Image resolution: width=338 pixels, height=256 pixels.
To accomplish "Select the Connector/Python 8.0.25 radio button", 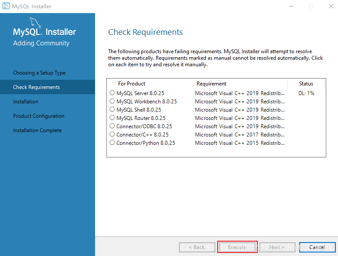I will (112, 143).
